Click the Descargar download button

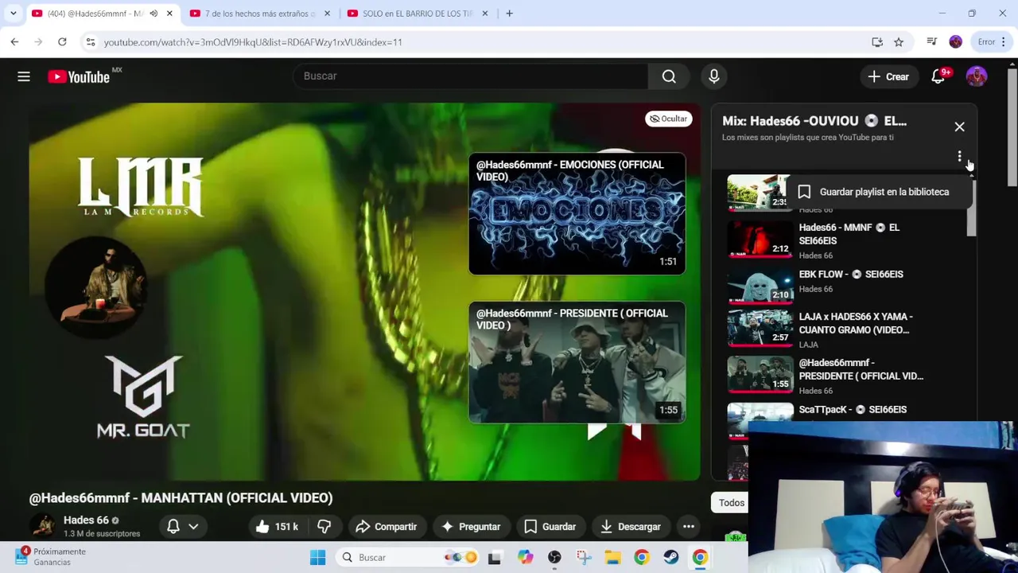coord(631,527)
